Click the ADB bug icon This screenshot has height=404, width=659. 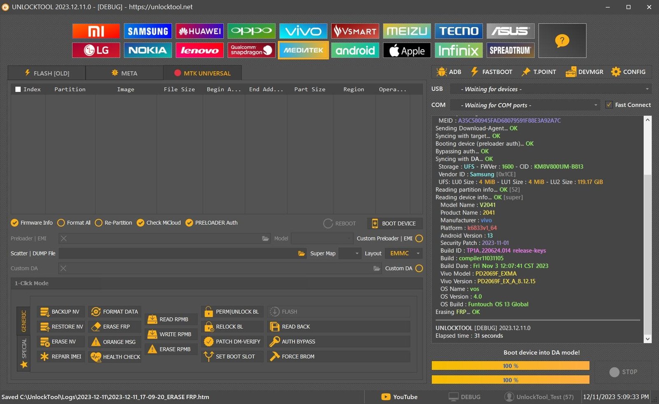(x=442, y=72)
